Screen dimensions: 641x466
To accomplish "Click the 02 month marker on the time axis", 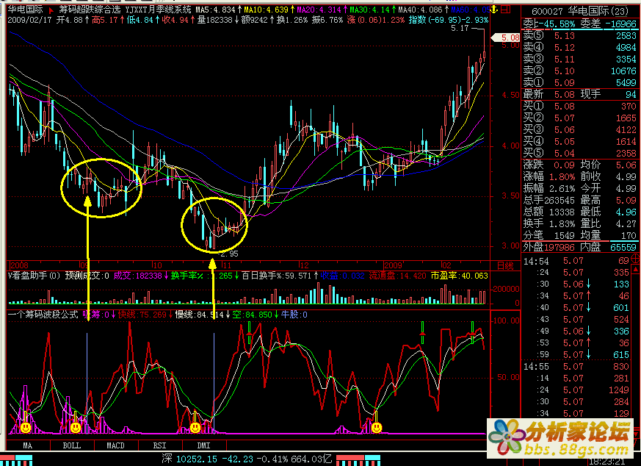I will 446,265.
